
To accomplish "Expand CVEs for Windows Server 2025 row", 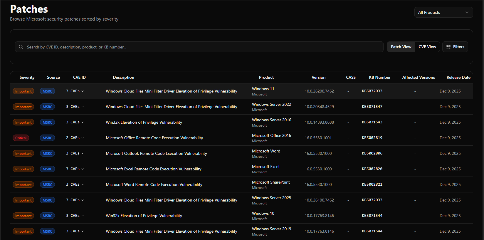I will coord(75,200).
